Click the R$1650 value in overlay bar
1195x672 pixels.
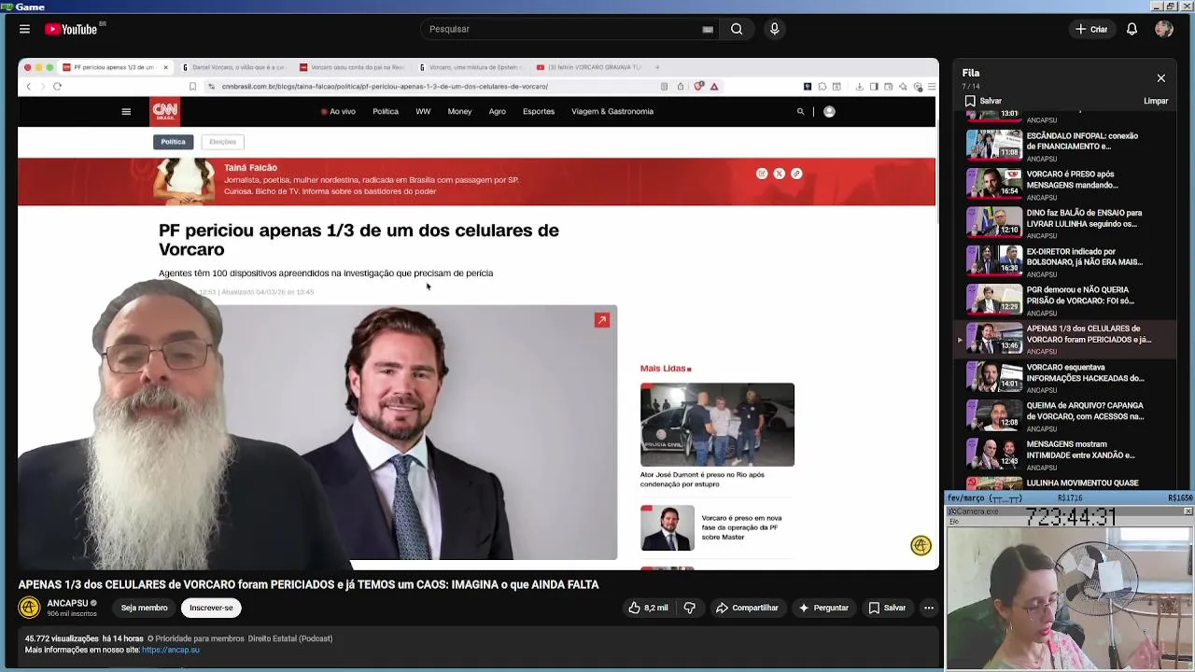click(x=1180, y=498)
